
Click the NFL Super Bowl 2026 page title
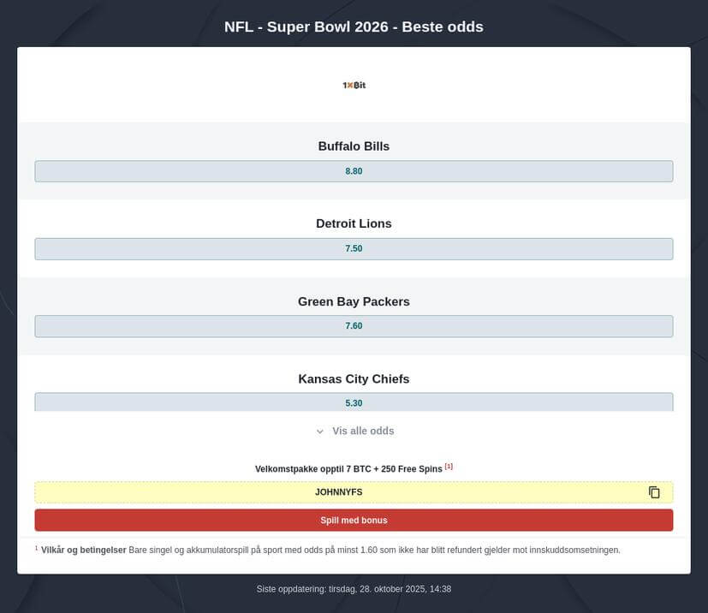[354, 27]
